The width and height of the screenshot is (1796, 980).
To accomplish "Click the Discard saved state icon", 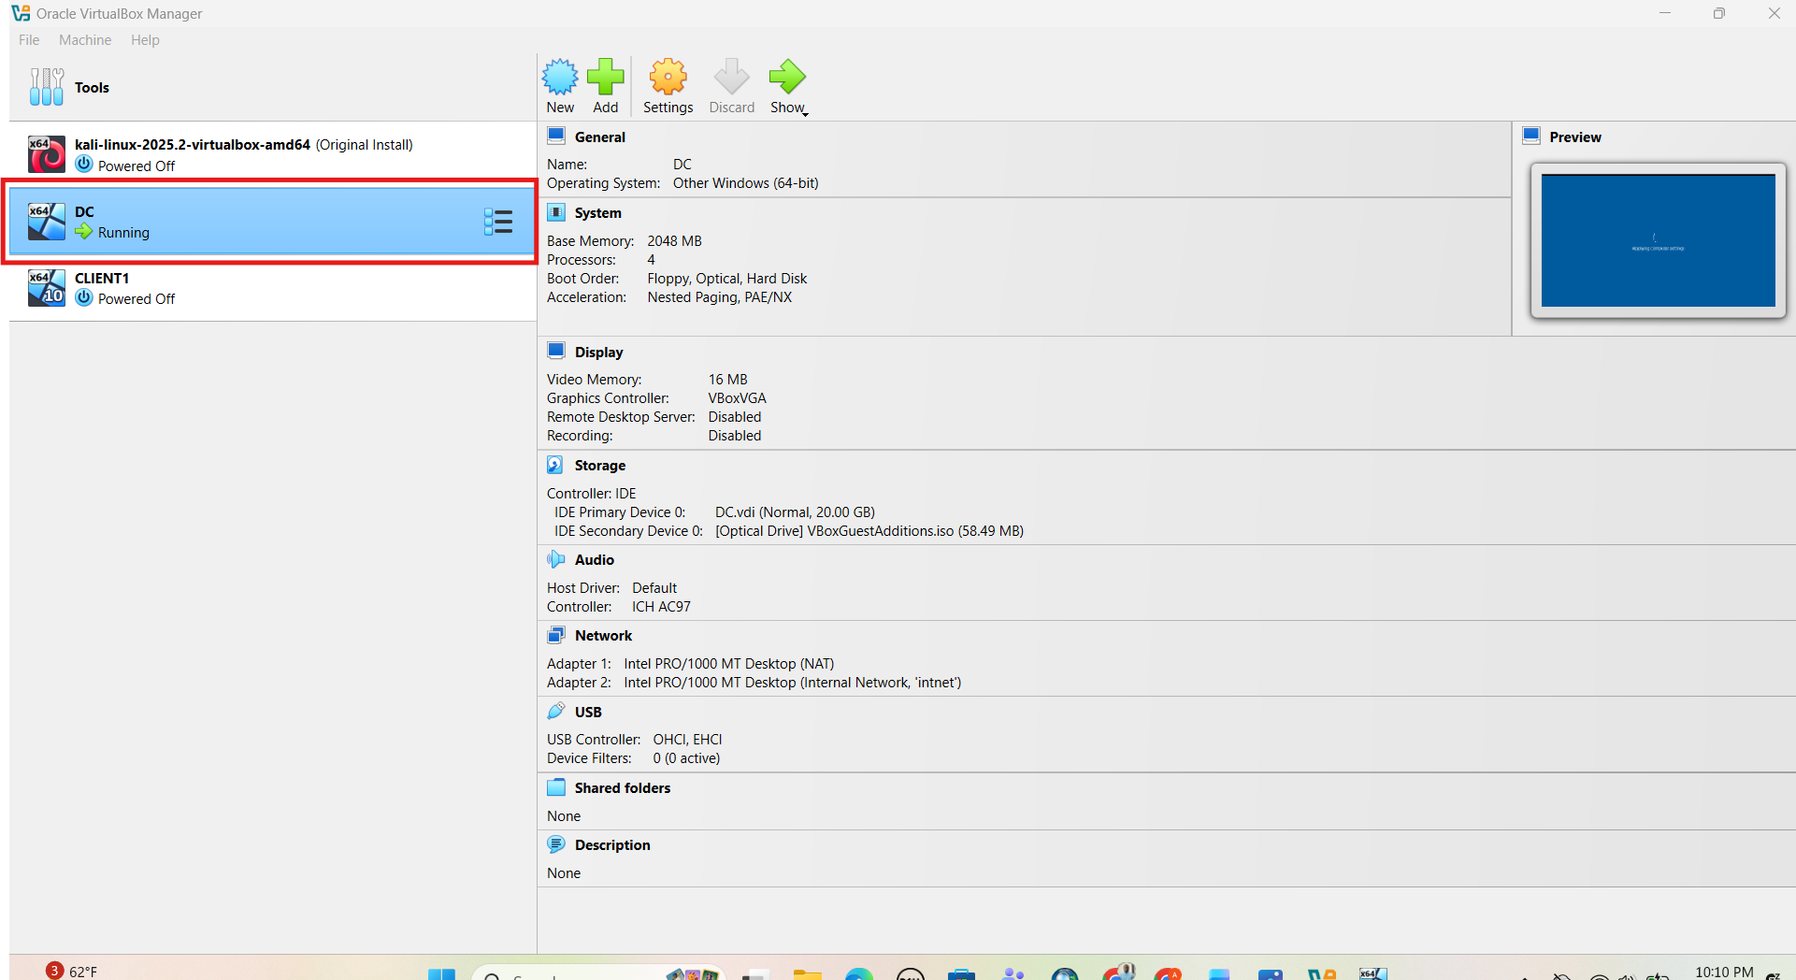I will click(731, 77).
